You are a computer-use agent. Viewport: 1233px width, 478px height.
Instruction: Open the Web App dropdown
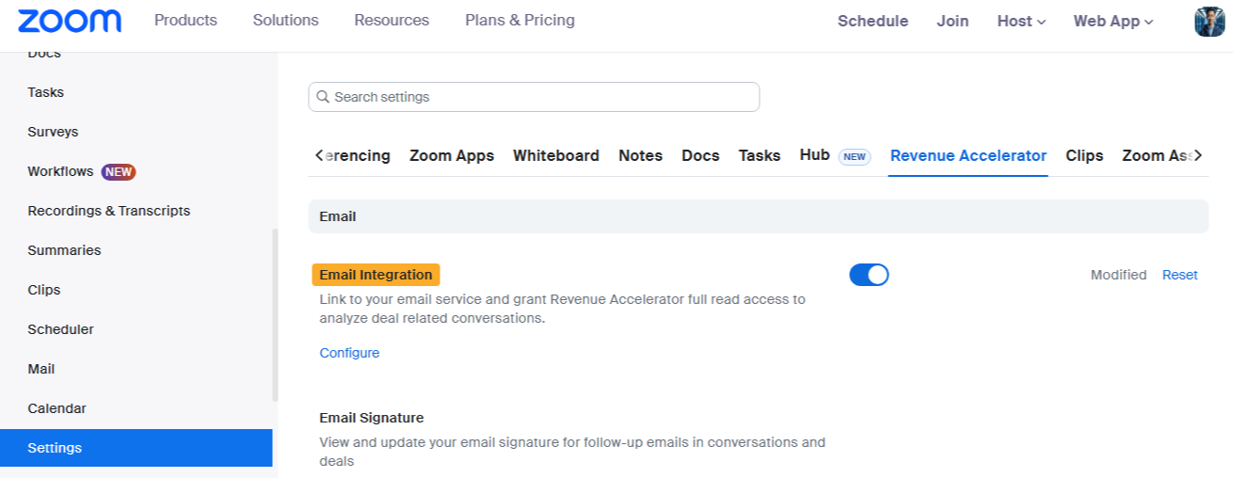[x=1113, y=21]
